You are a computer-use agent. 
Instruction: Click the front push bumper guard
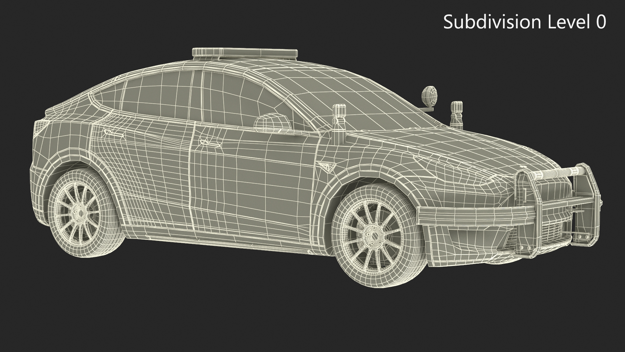(510, 211)
